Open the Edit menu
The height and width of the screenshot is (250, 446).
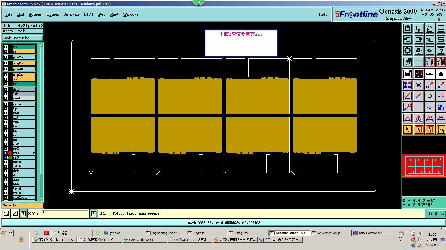point(21,14)
